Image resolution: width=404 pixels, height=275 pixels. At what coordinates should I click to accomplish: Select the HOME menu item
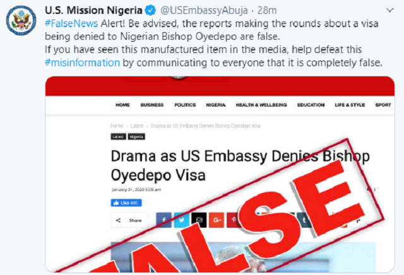[x=122, y=105]
